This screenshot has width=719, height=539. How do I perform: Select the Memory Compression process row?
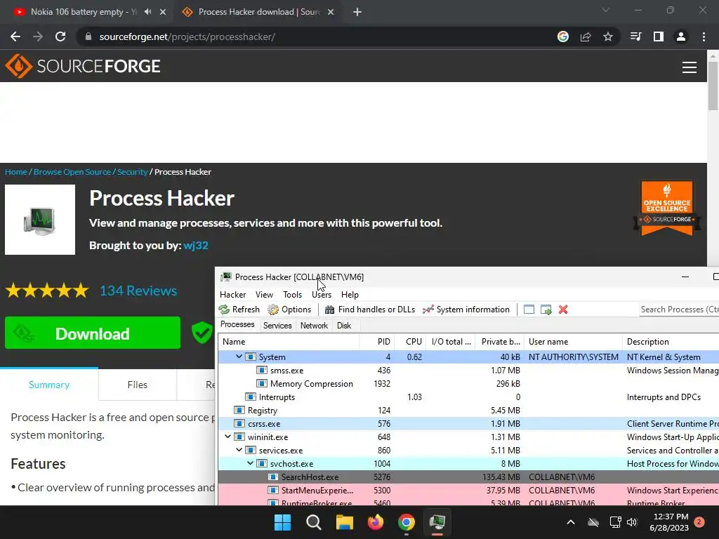(468, 384)
